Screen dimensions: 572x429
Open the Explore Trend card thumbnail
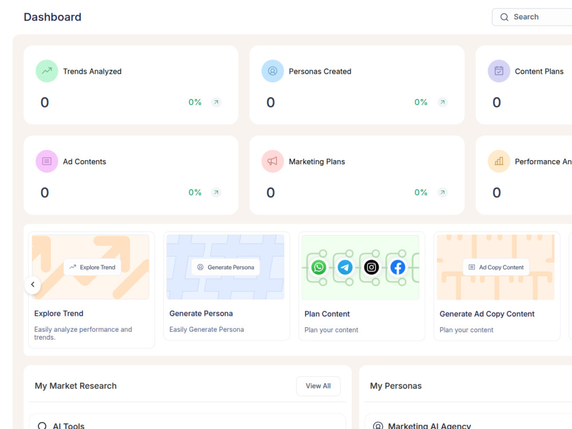pyautogui.click(x=90, y=267)
